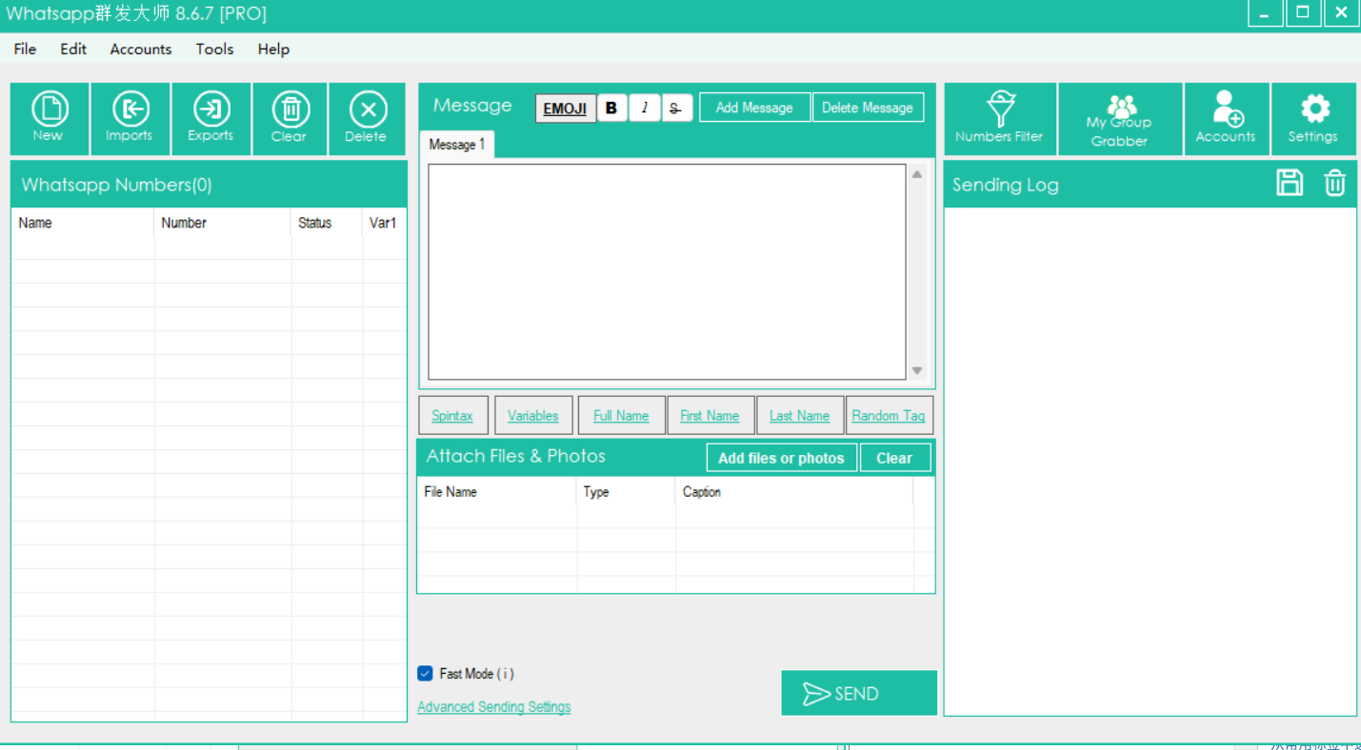Disable the Fast Mode checkbox
Screen dimensions: 1361x750
[426, 674]
